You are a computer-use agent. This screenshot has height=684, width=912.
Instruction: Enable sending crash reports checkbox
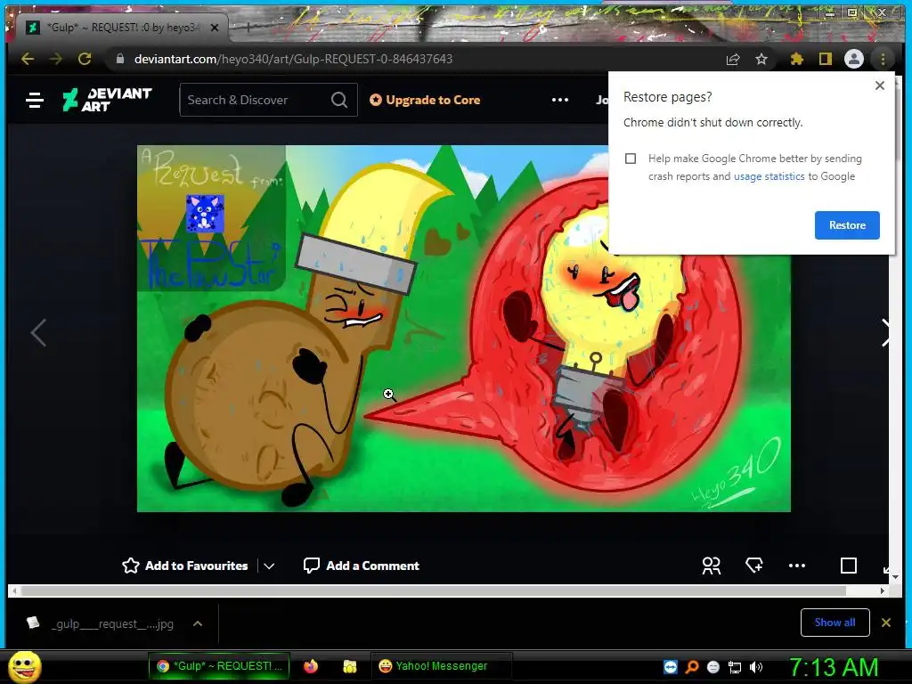631,159
